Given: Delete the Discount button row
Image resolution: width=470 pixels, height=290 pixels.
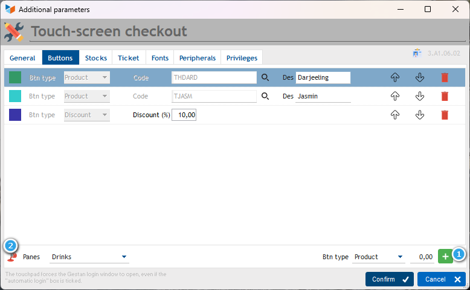Looking at the screenshot, I should tap(445, 115).
